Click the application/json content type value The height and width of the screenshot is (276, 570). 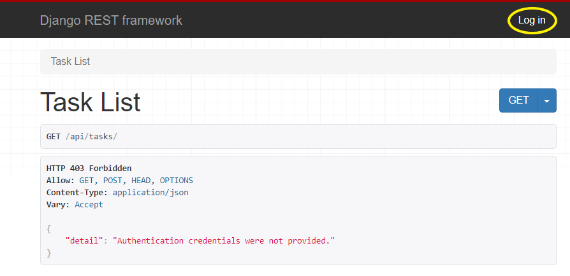click(x=150, y=192)
